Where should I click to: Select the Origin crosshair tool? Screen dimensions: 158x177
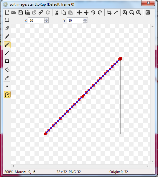click(x=7, y=86)
